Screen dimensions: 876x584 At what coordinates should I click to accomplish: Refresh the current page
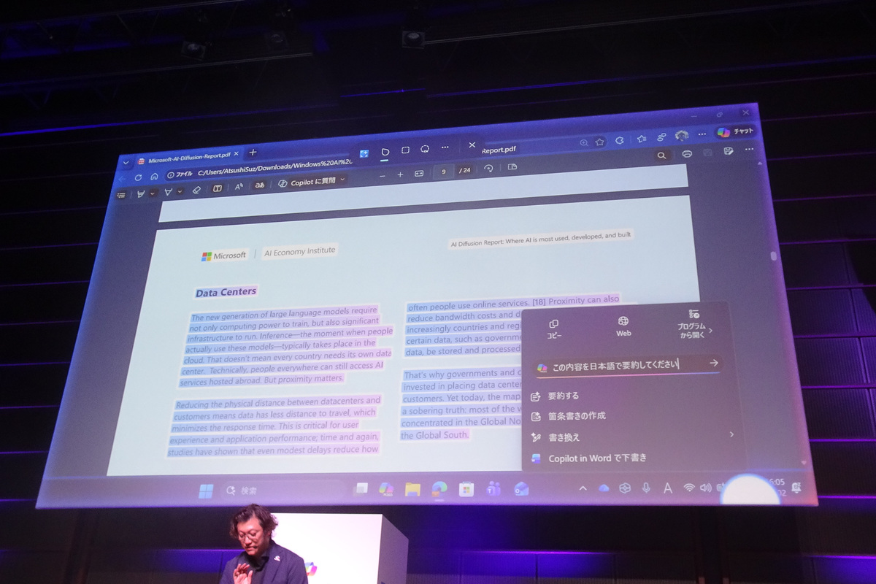[138, 177]
